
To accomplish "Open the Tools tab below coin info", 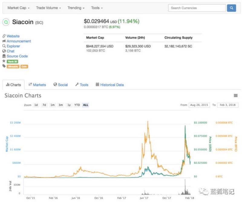I will pyautogui.click(x=82, y=85).
